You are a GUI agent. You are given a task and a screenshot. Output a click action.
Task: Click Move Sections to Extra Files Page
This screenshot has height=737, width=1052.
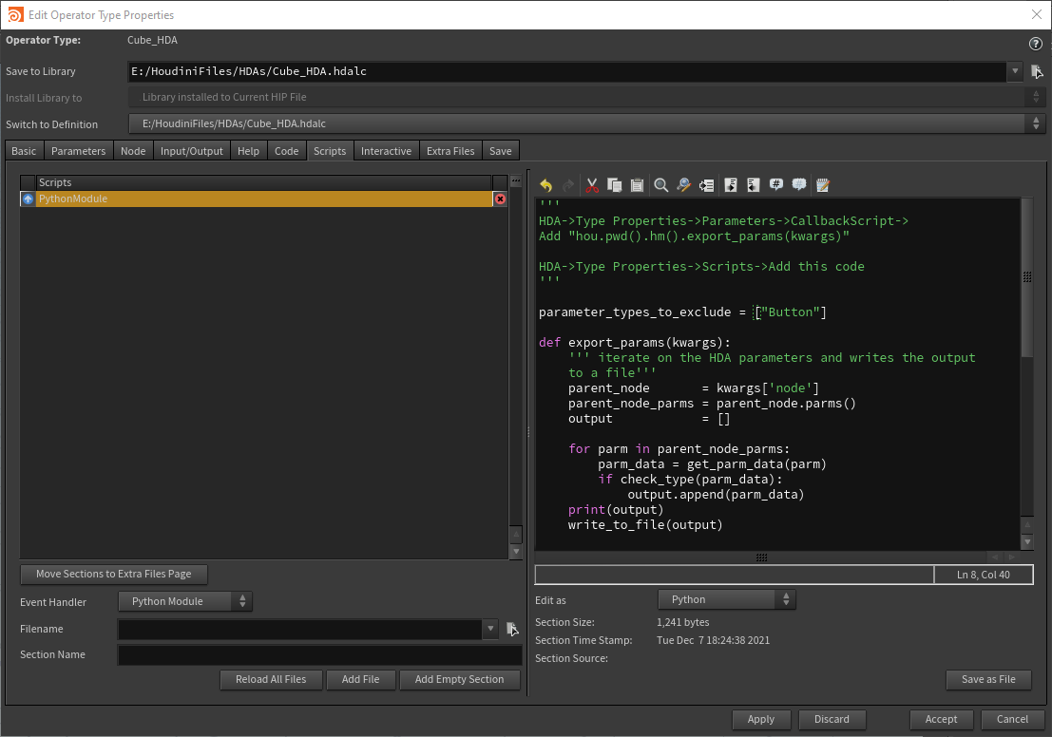[x=113, y=574]
